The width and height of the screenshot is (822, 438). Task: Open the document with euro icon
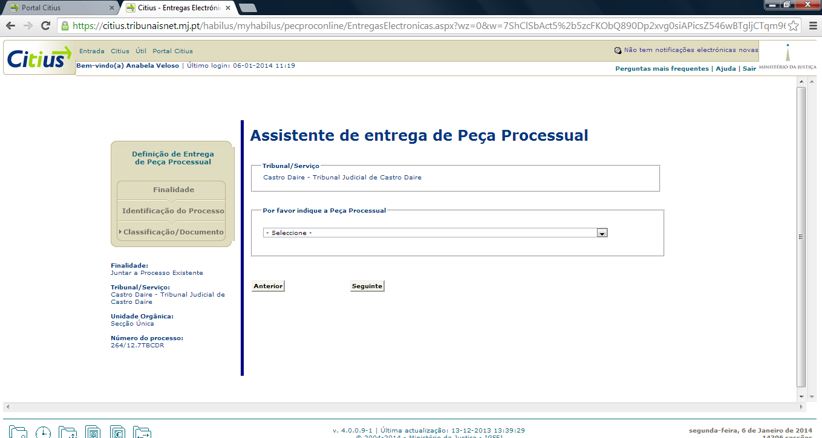click(x=117, y=432)
